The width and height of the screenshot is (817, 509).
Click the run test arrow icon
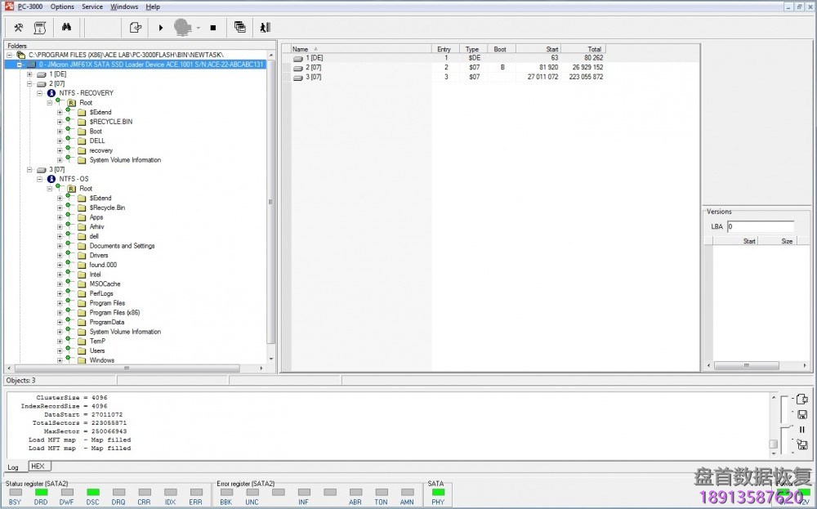click(x=160, y=27)
